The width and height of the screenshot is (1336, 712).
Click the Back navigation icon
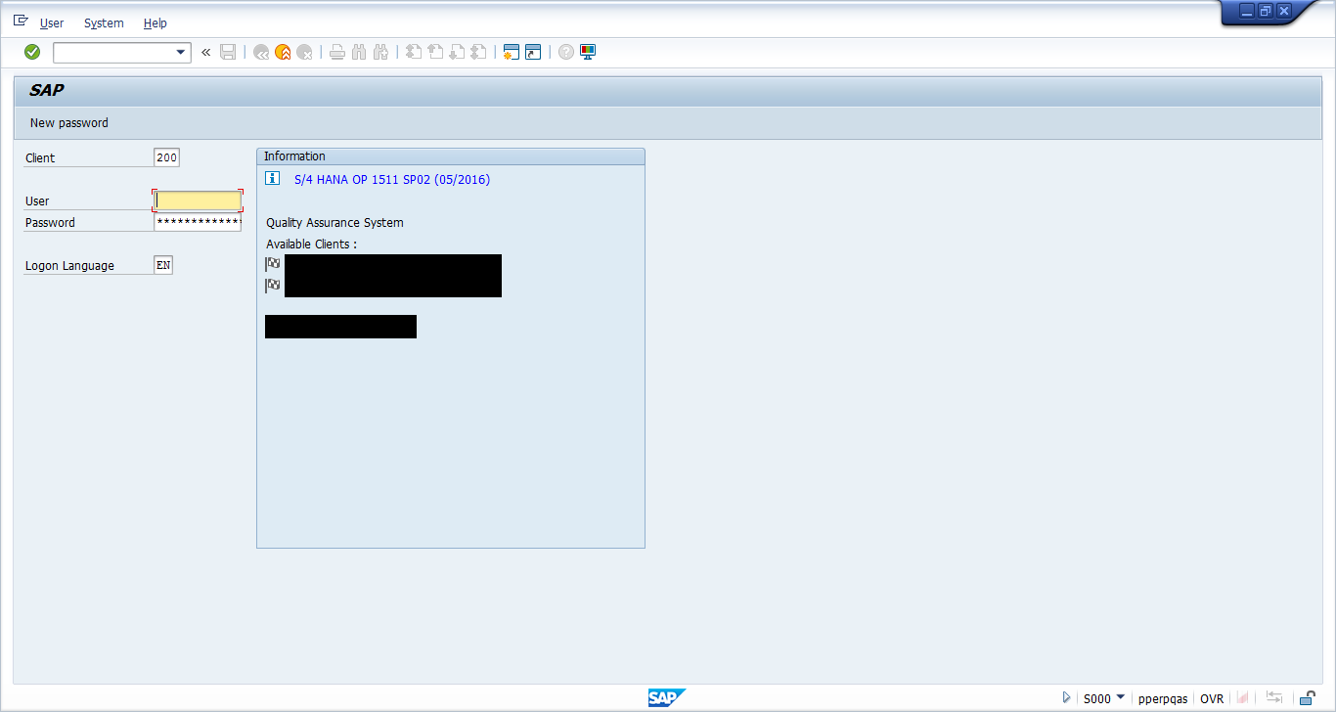pyautogui.click(x=260, y=52)
